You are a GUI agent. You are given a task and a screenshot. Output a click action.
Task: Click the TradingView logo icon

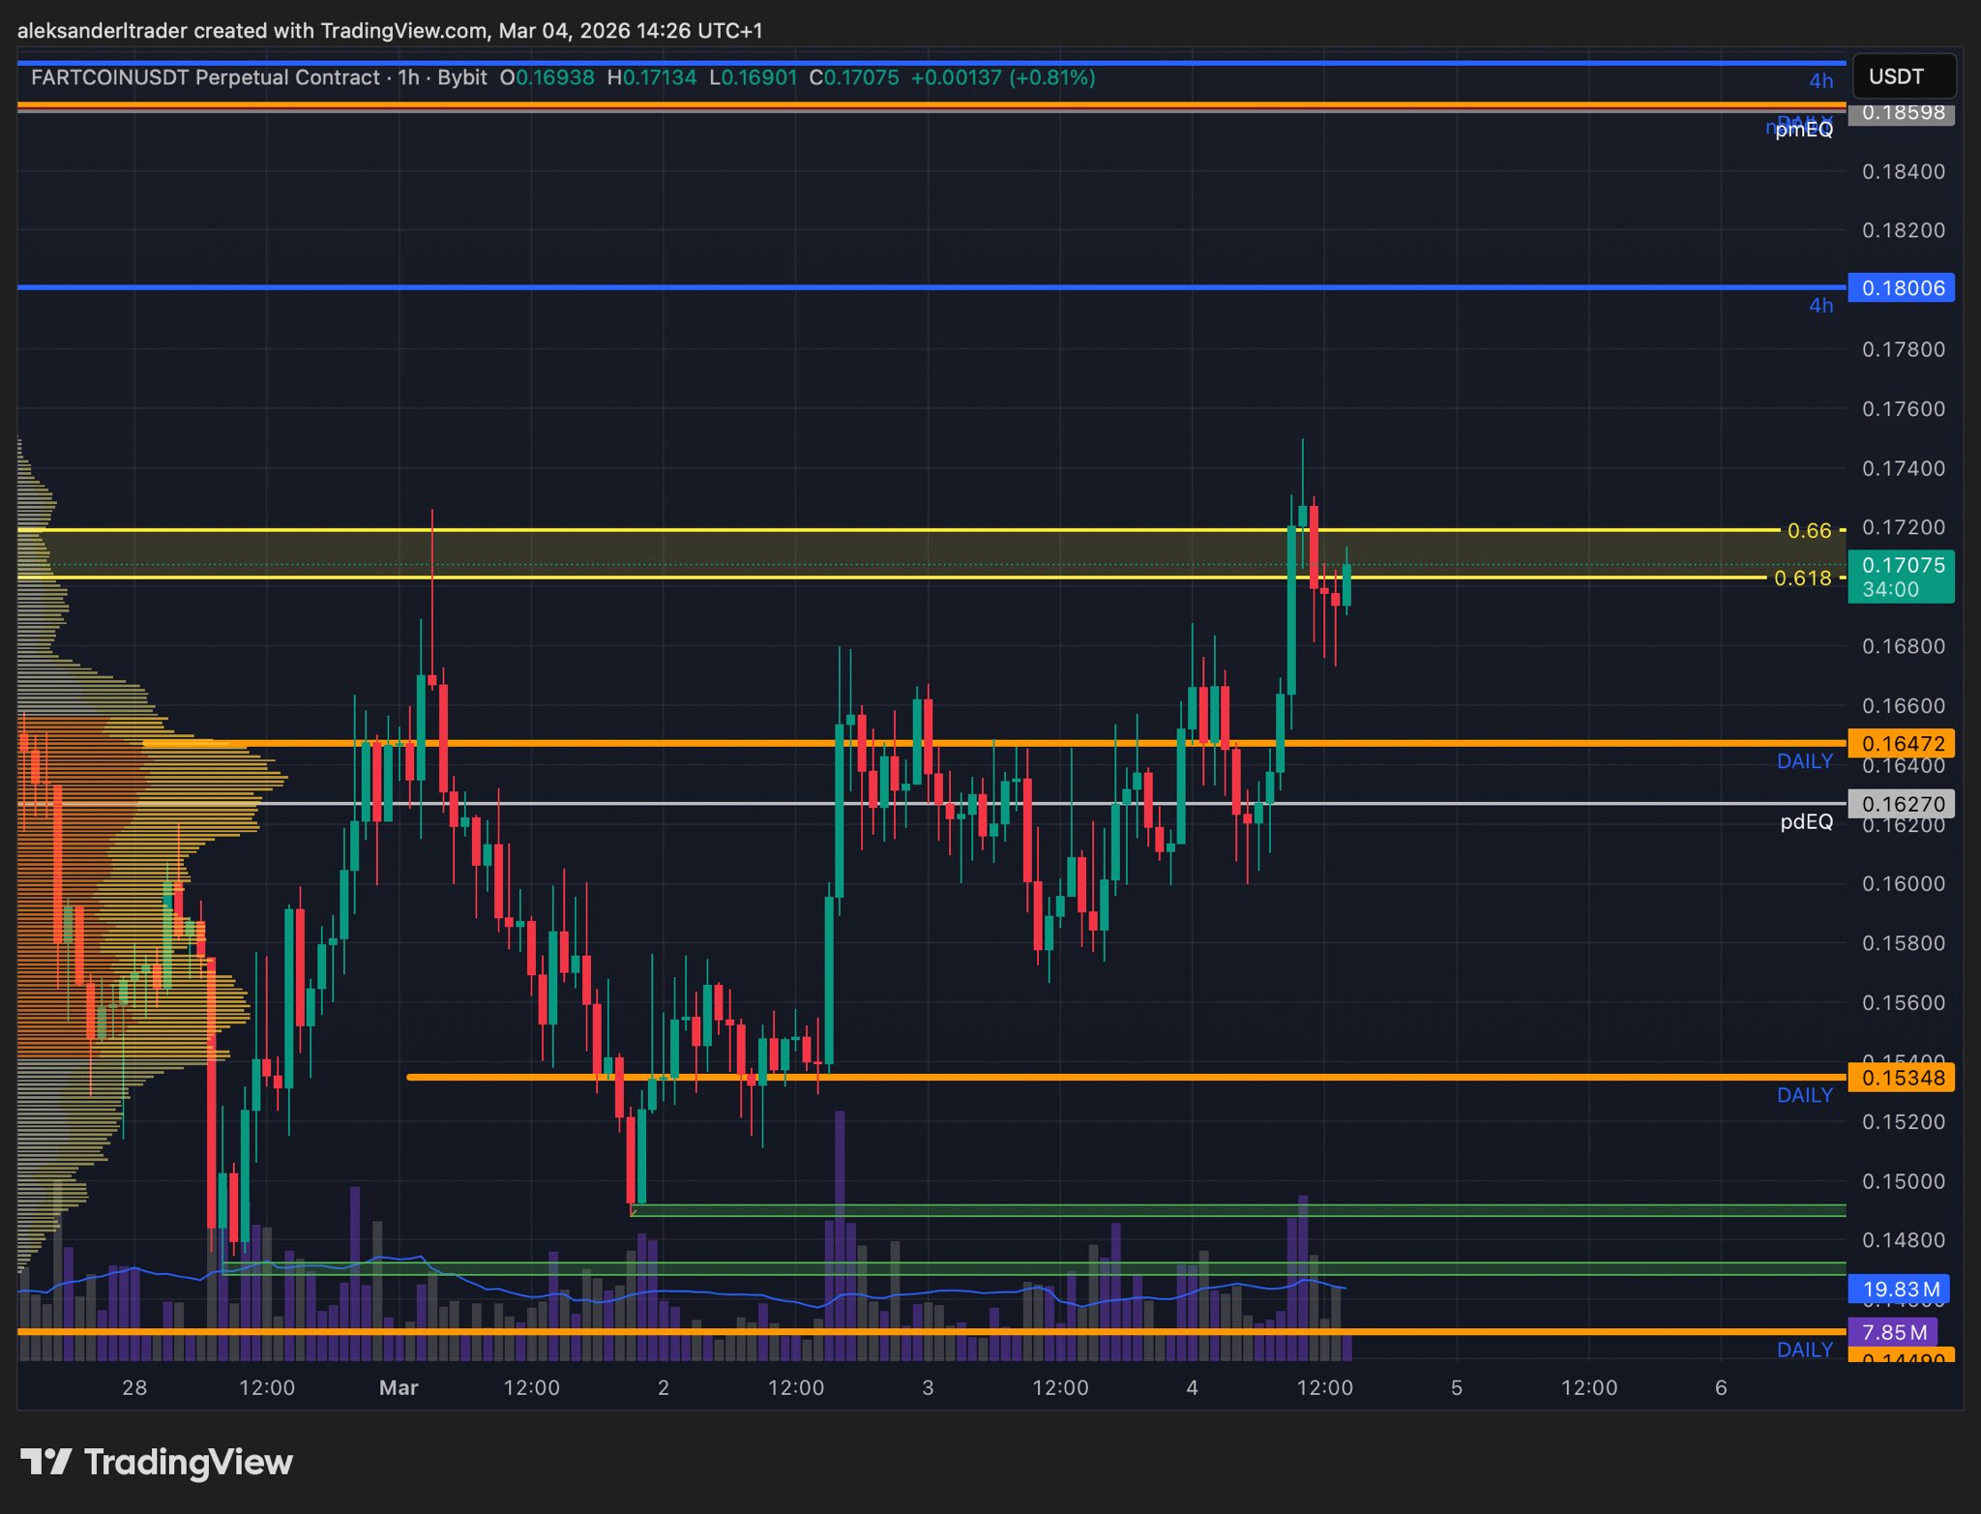45,1462
